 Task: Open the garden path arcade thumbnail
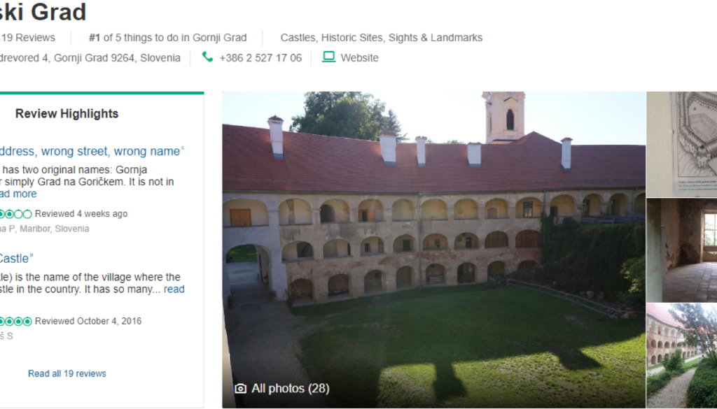(682, 356)
